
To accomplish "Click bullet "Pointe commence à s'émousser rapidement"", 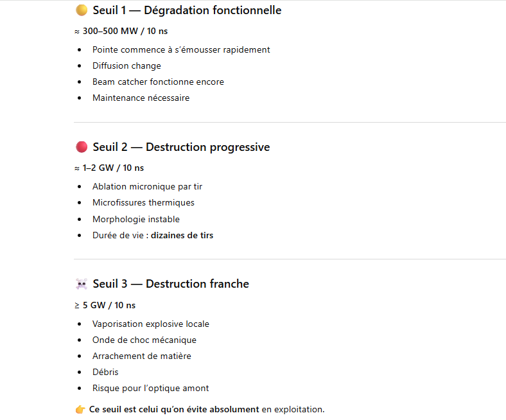I will click(x=181, y=49).
